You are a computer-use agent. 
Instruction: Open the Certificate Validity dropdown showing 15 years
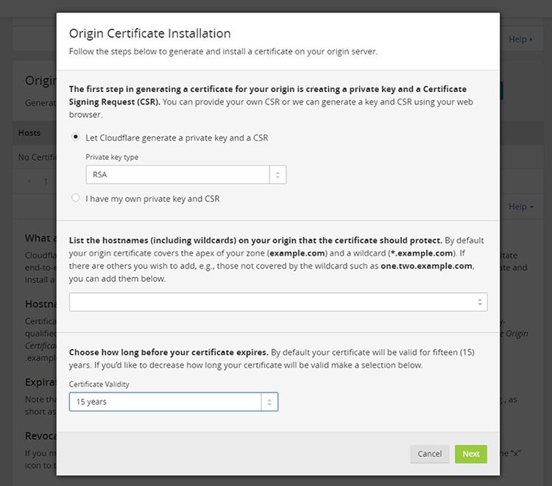pos(166,402)
